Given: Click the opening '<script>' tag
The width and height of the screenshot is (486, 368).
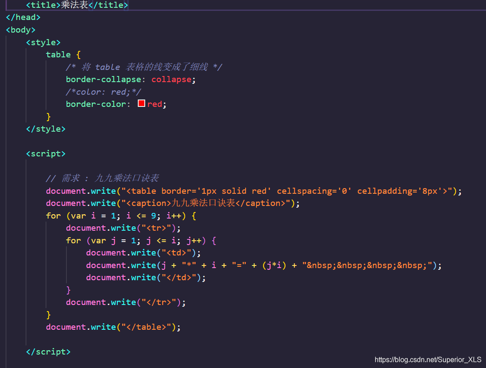Looking at the screenshot, I should tap(46, 154).
